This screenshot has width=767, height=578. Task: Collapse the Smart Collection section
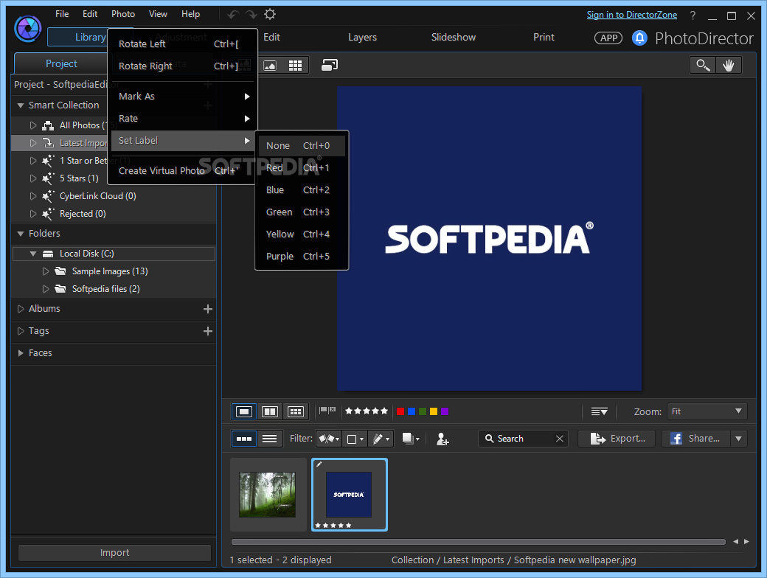[21, 105]
